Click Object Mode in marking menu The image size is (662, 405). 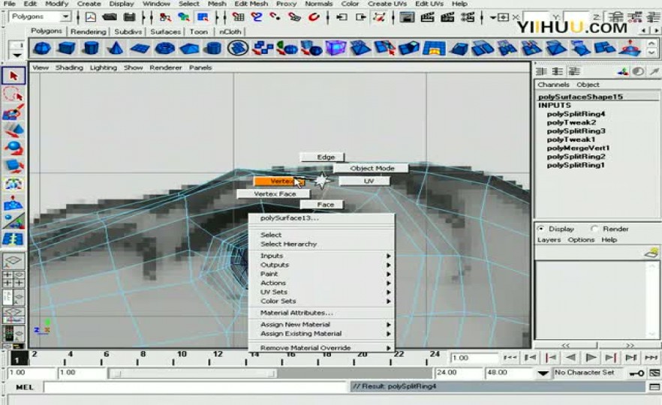click(x=372, y=168)
